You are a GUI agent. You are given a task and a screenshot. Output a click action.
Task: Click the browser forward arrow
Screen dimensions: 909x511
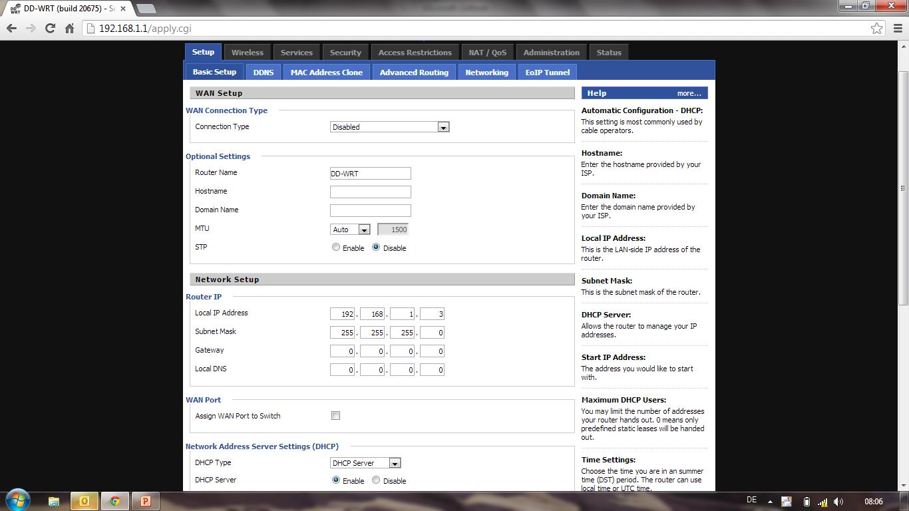(x=31, y=28)
